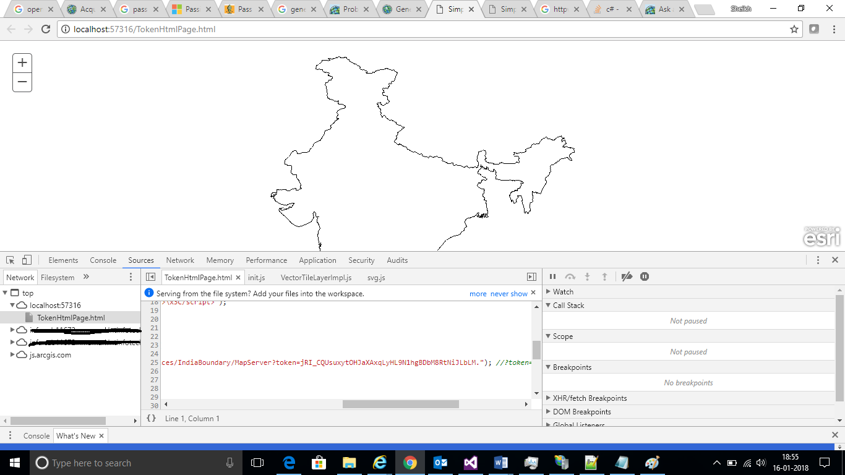The image size is (845, 475).
Task: Switch to the Elements panel
Action: [x=63, y=260]
